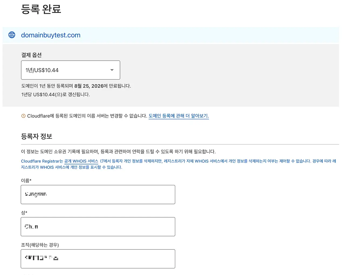Click inside the 성 last name field
The image size is (345, 275).
[x=98, y=226]
